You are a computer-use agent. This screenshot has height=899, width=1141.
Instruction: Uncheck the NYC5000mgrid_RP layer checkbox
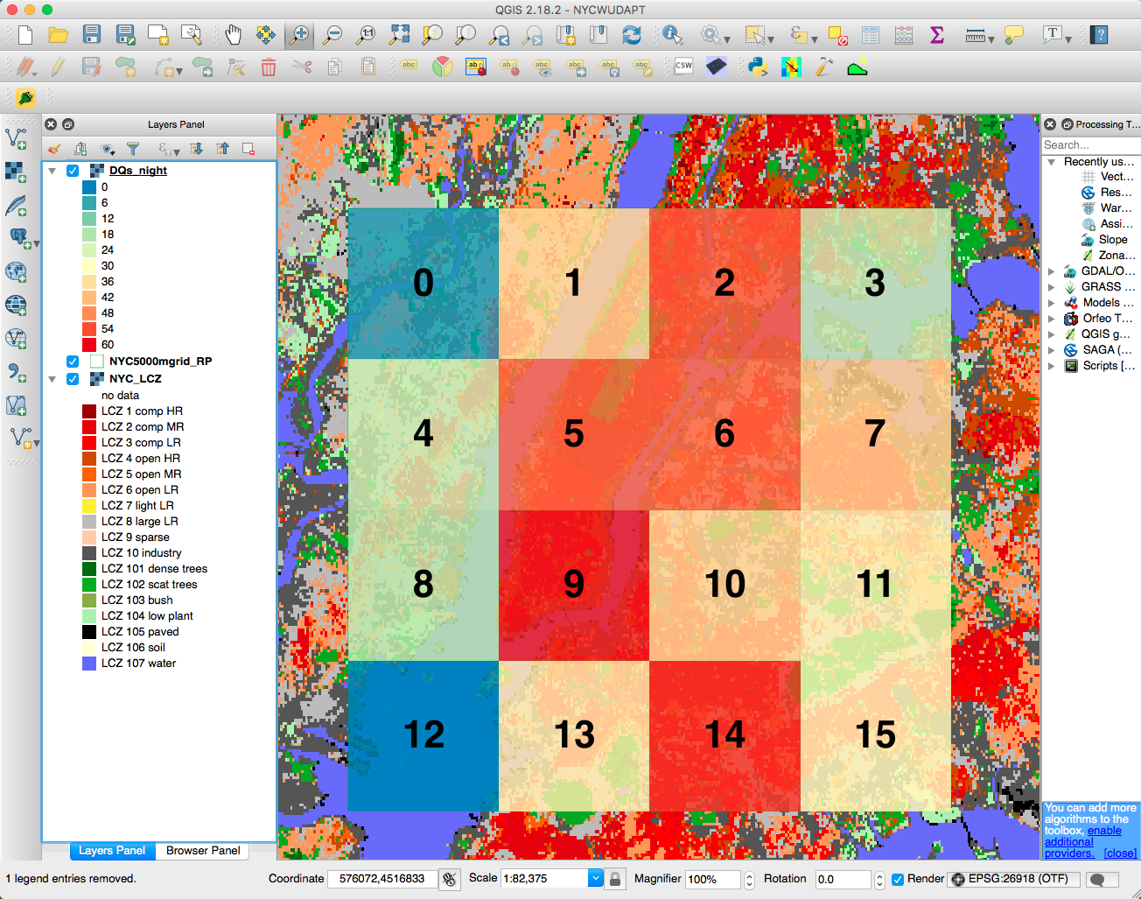[x=73, y=362]
